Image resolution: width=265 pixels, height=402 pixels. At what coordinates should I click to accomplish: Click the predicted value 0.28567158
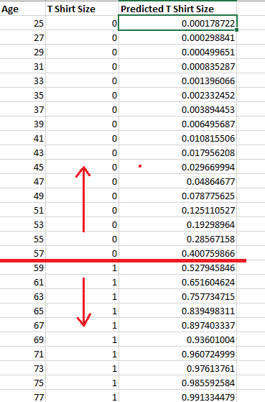click(x=177, y=239)
